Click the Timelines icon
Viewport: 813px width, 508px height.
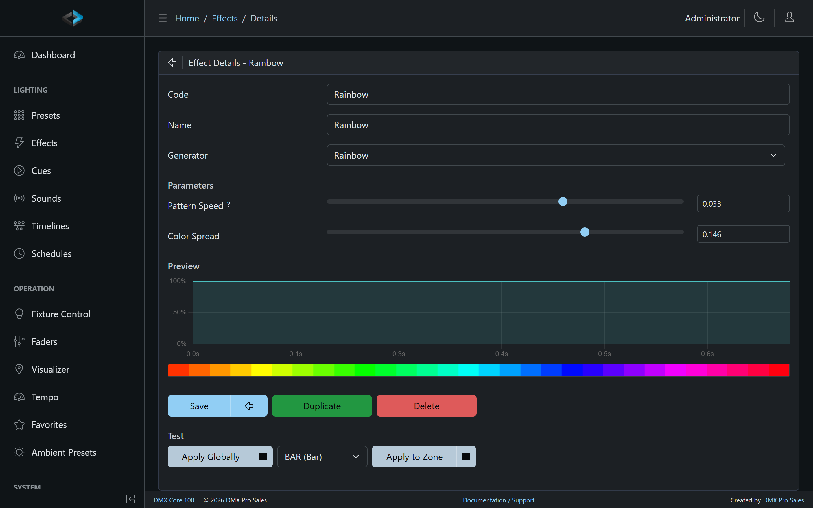click(19, 226)
